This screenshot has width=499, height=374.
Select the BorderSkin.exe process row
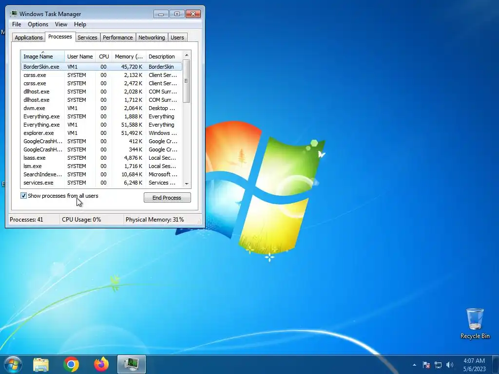coord(101,67)
